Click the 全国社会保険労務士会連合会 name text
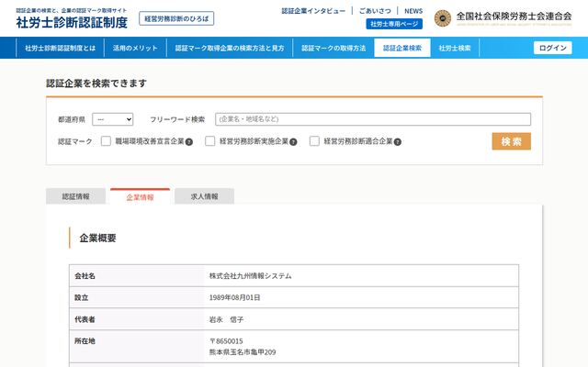The width and height of the screenshot is (588, 367). 514,17
